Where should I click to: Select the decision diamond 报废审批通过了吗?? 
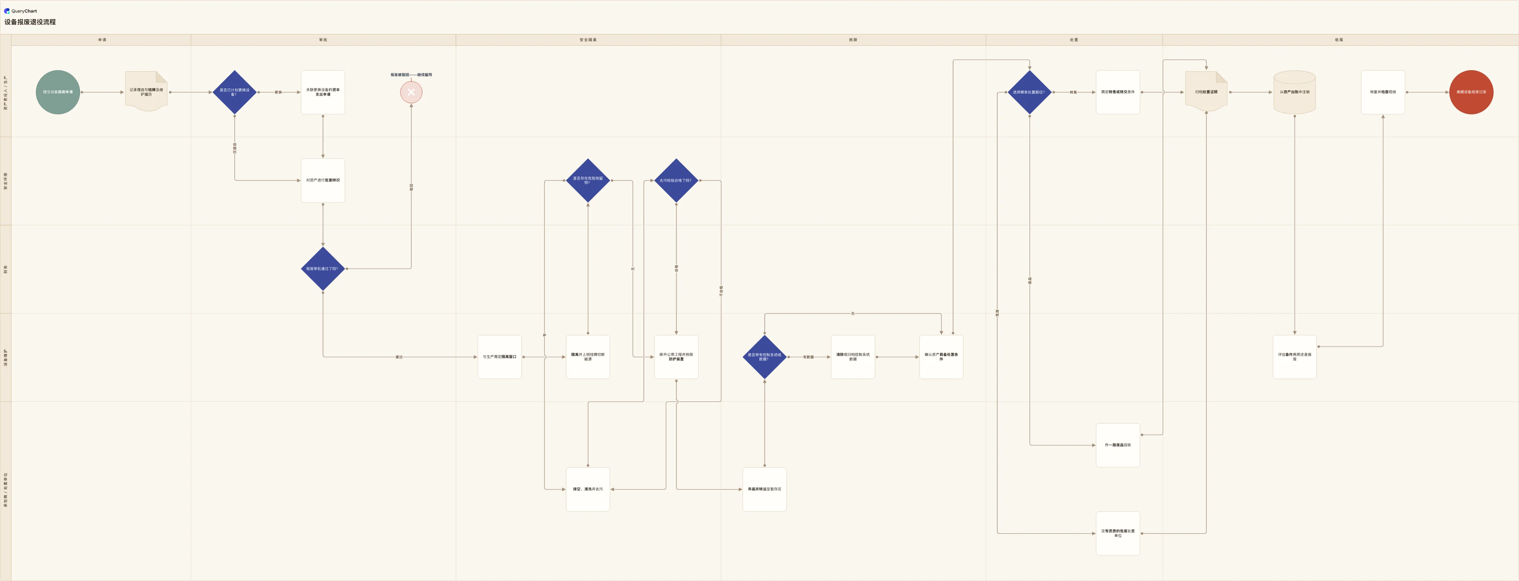(x=323, y=269)
